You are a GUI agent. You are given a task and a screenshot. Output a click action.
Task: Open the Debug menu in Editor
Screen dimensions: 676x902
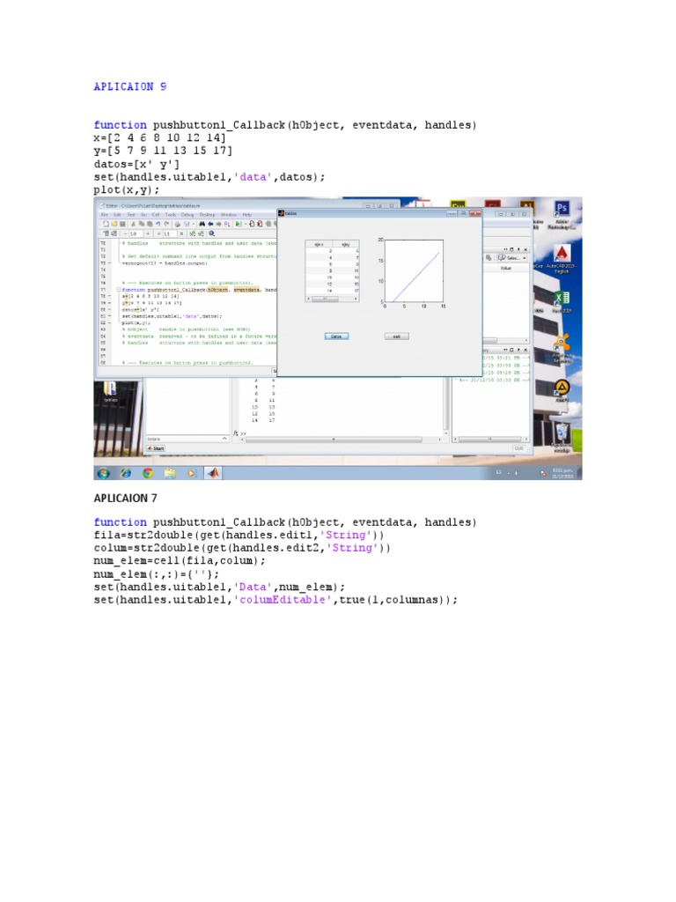coord(187,215)
